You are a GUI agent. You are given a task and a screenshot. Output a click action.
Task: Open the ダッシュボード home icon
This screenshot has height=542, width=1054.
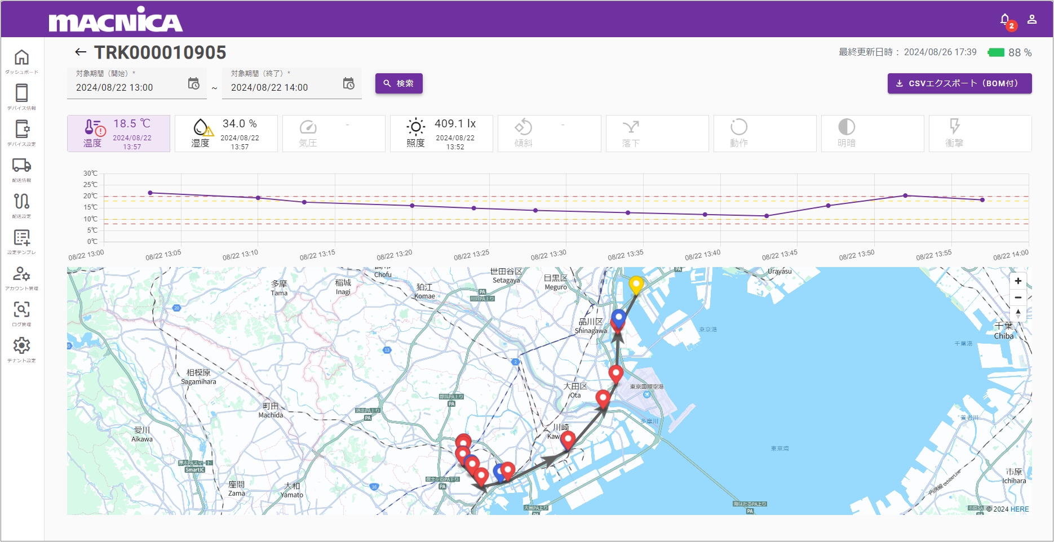pos(21,58)
